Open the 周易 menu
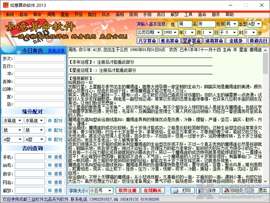 click(51, 15)
